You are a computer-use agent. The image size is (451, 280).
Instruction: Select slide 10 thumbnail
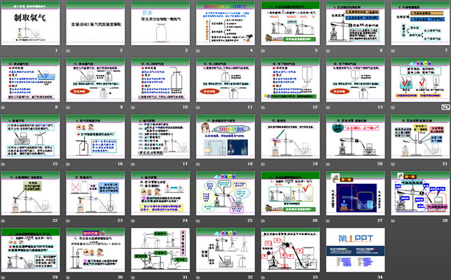click(x=161, y=80)
